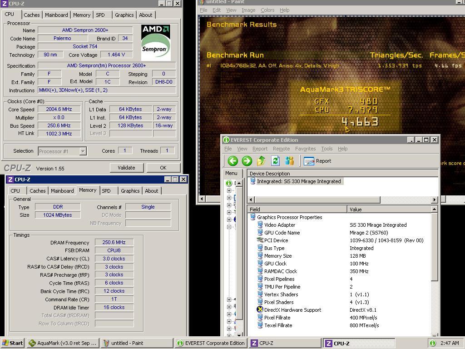
Task: Click the icon beside Texel Fillrate row
Action: point(260,325)
